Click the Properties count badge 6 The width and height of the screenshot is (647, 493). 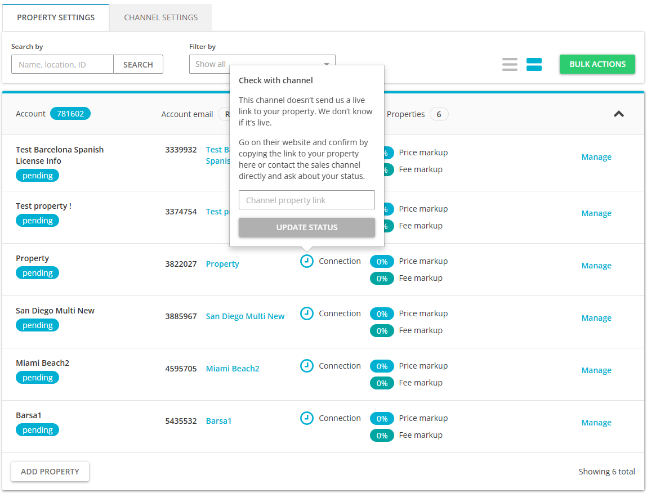tap(439, 114)
